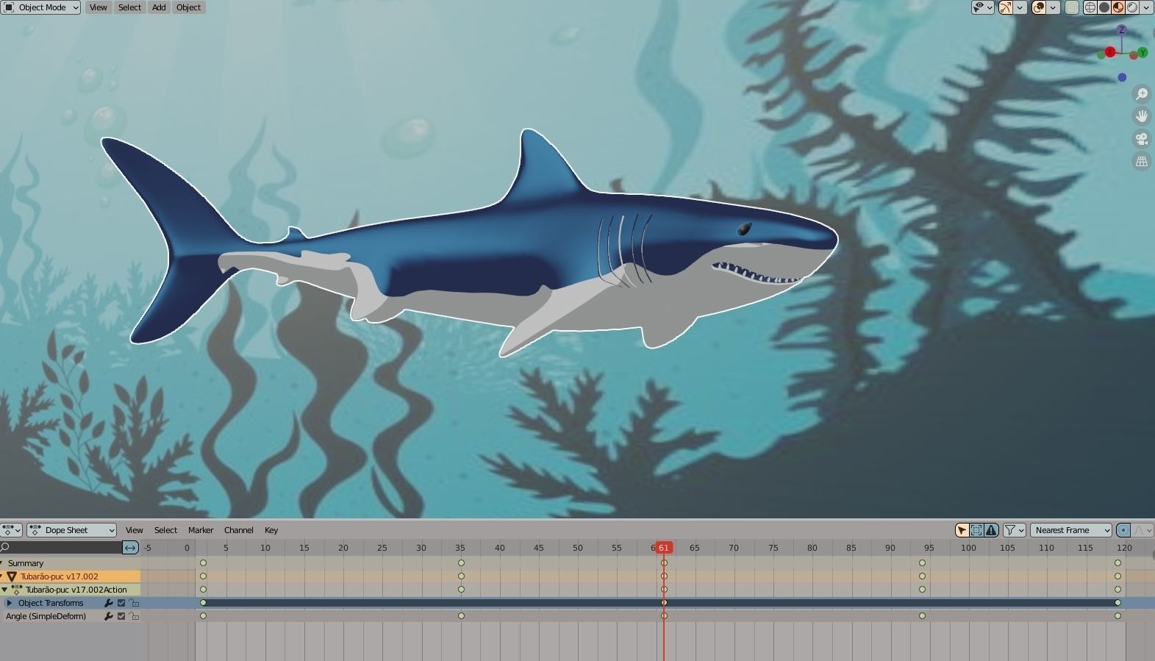Toggle lock on Angle (SimpleDeform) channel
The image size is (1155, 661).
pos(134,616)
